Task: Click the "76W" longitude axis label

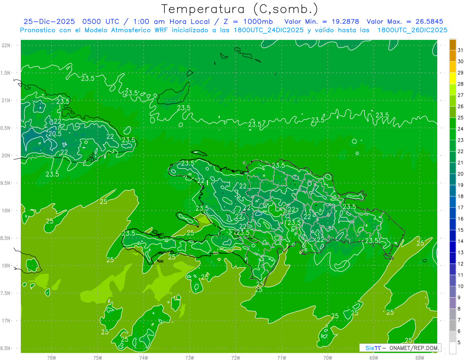Action: click(51, 358)
